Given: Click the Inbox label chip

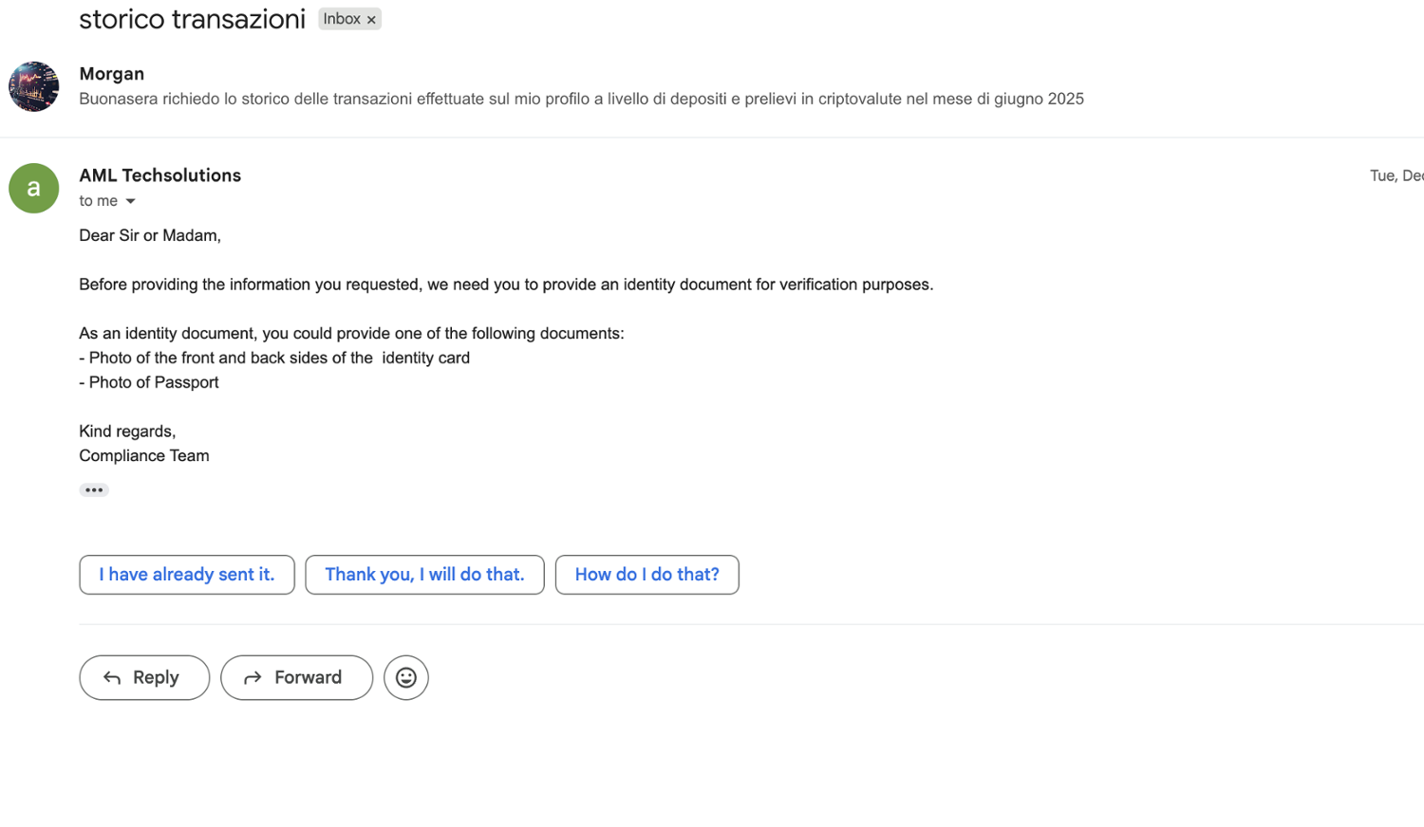Looking at the screenshot, I should tap(342, 19).
